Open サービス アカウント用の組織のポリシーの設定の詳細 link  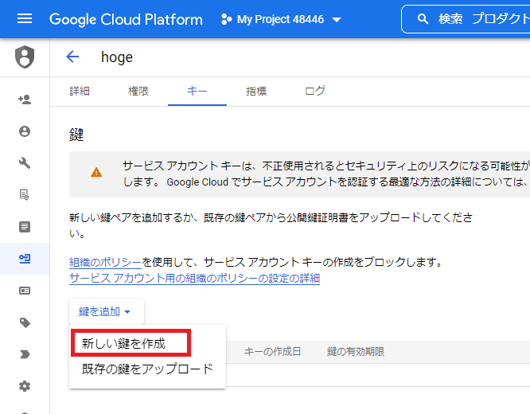pyautogui.click(x=195, y=278)
